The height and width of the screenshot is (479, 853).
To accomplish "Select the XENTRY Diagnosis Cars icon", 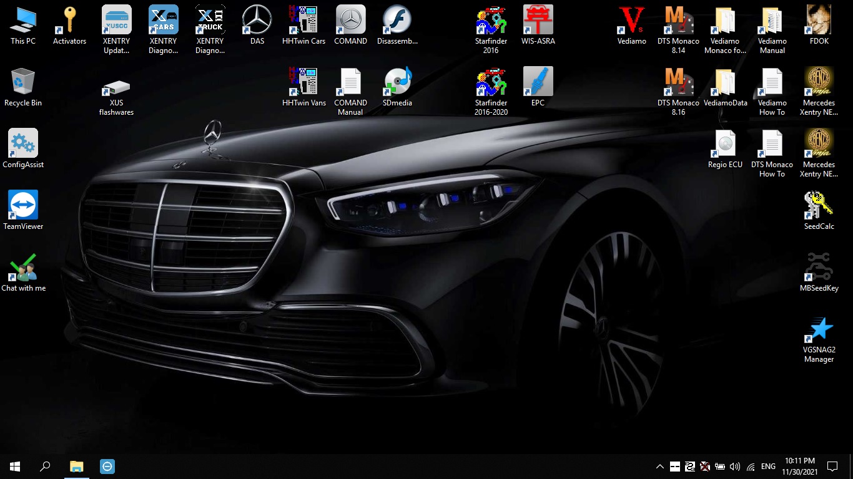I will [x=163, y=21].
